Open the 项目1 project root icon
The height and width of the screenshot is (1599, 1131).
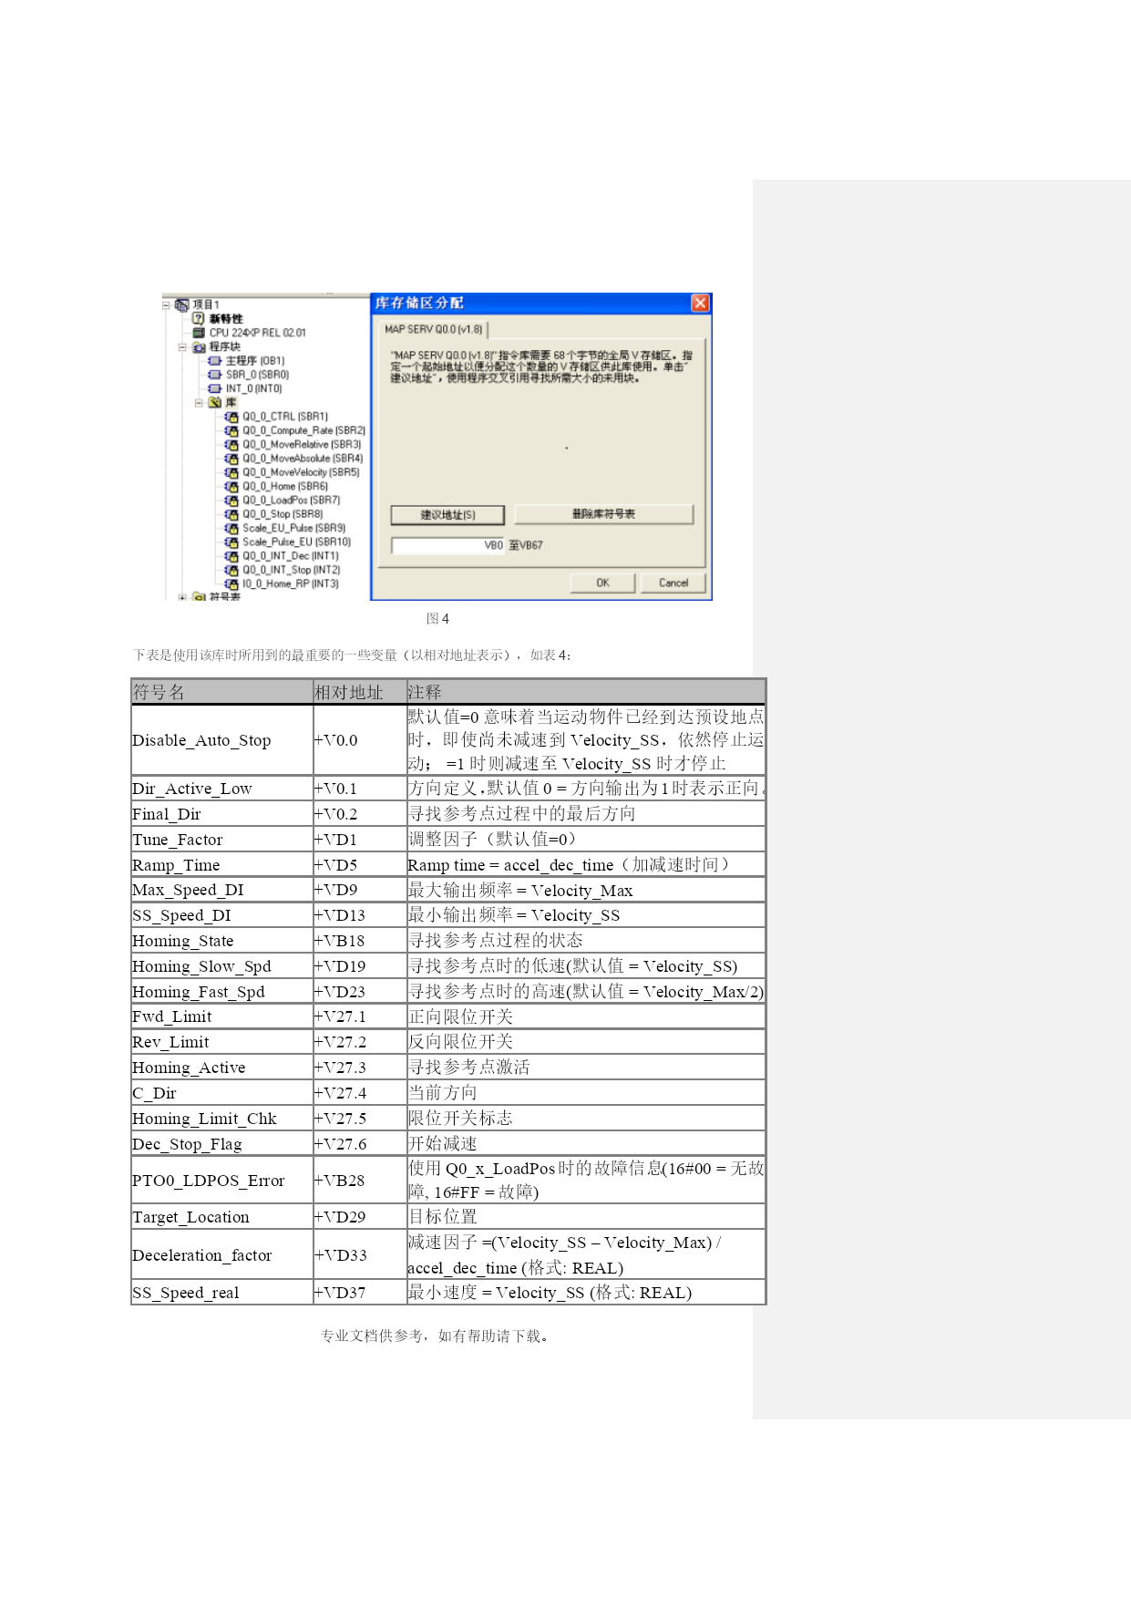click(x=181, y=304)
